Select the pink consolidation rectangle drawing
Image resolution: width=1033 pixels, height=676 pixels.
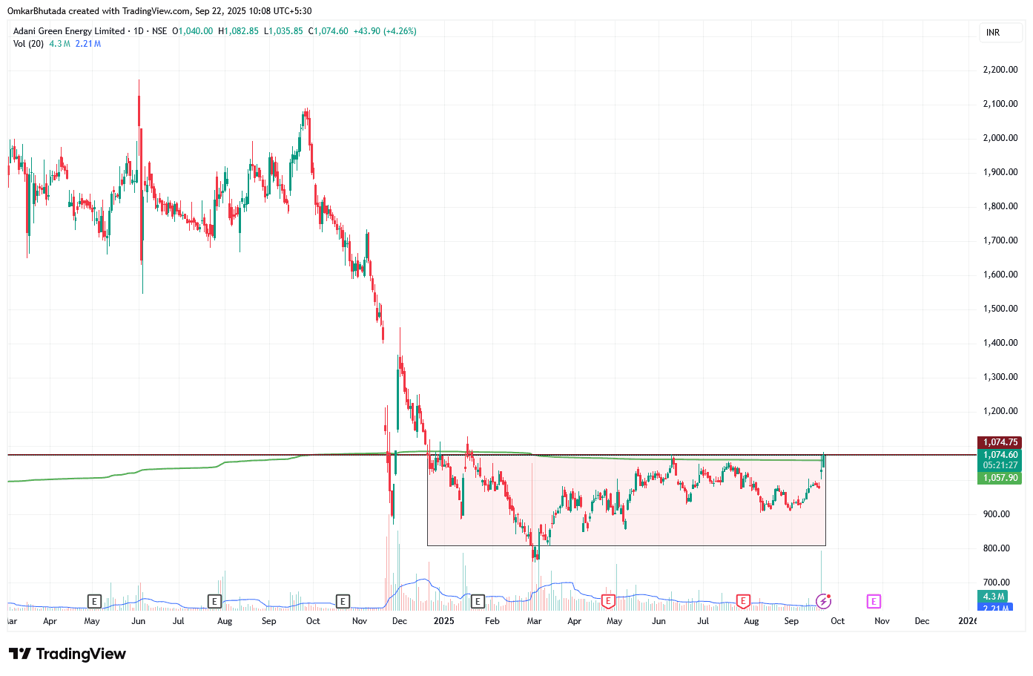627,500
